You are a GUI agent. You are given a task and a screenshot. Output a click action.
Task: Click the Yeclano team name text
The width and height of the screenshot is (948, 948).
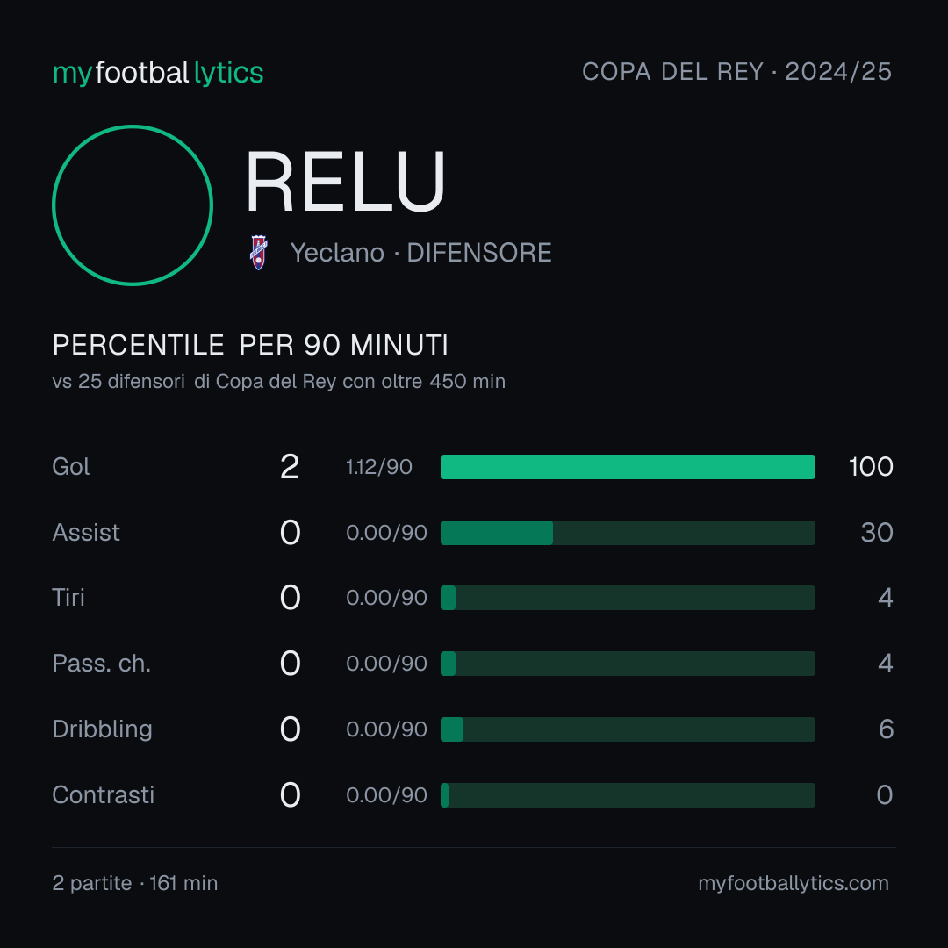coord(337,253)
